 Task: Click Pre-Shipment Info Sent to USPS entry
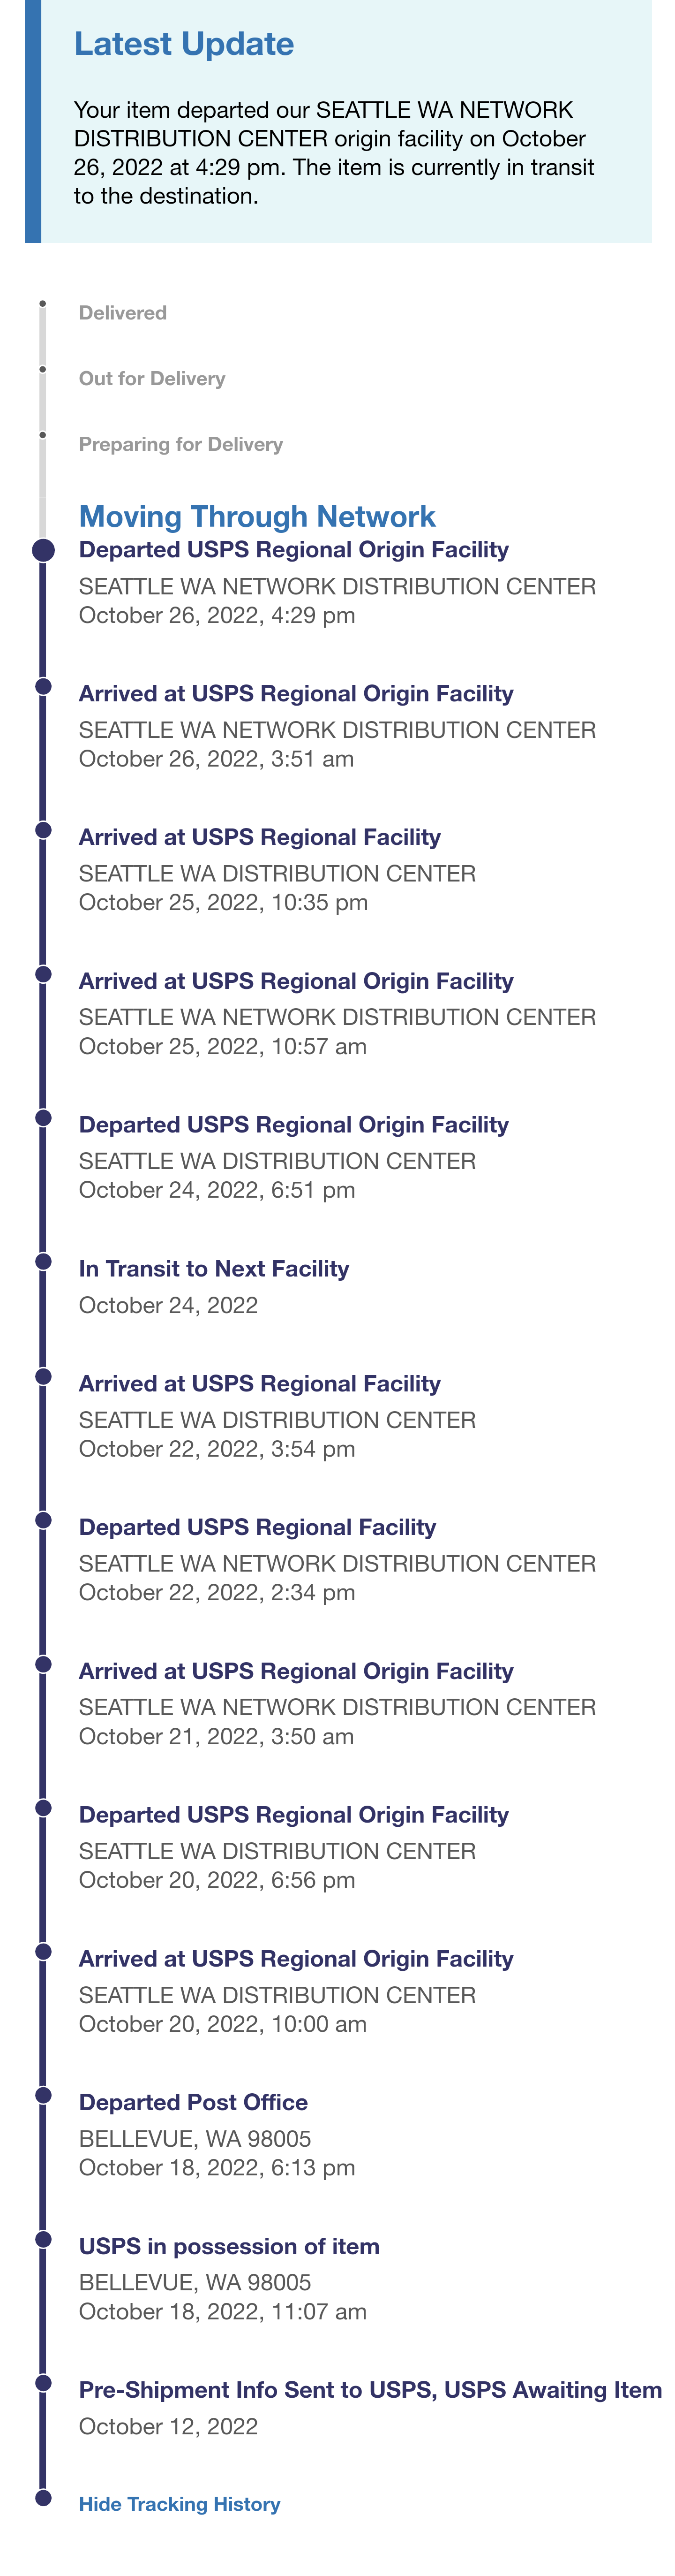[370, 2407]
